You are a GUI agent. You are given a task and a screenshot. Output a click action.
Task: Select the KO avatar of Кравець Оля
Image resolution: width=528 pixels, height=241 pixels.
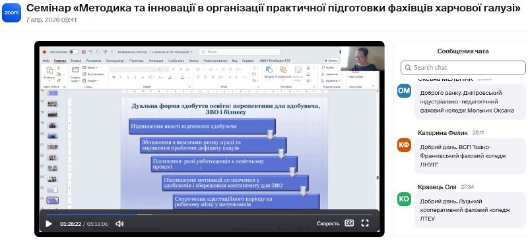pos(404,199)
